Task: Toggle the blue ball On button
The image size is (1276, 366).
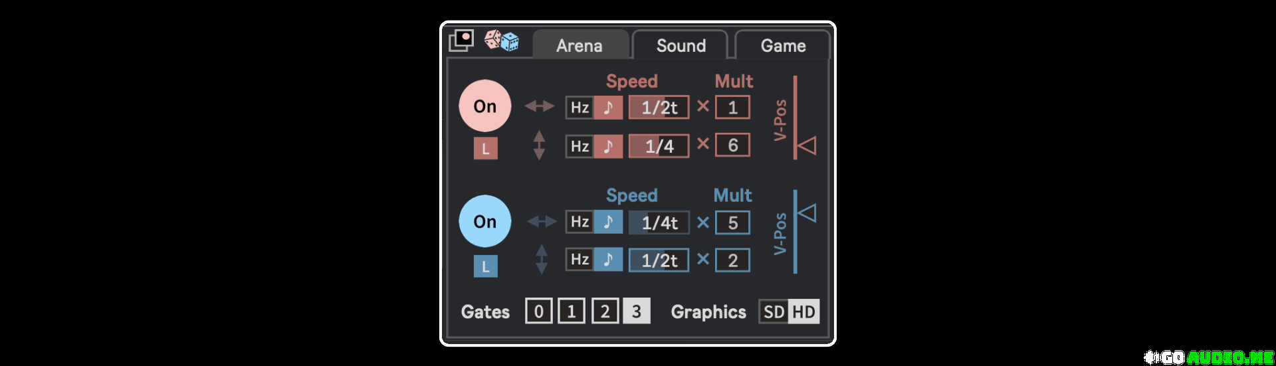Action: click(x=485, y=221)
